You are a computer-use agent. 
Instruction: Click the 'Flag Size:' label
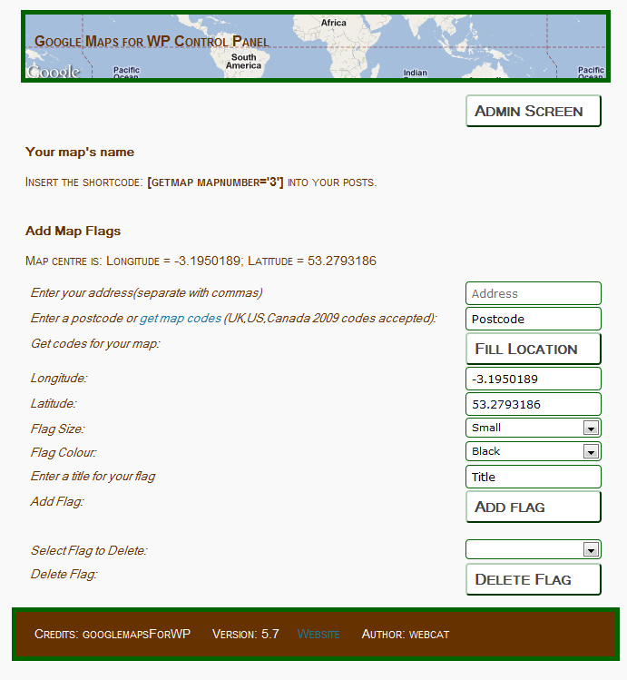pyautogui.click(x=58, y=429)
